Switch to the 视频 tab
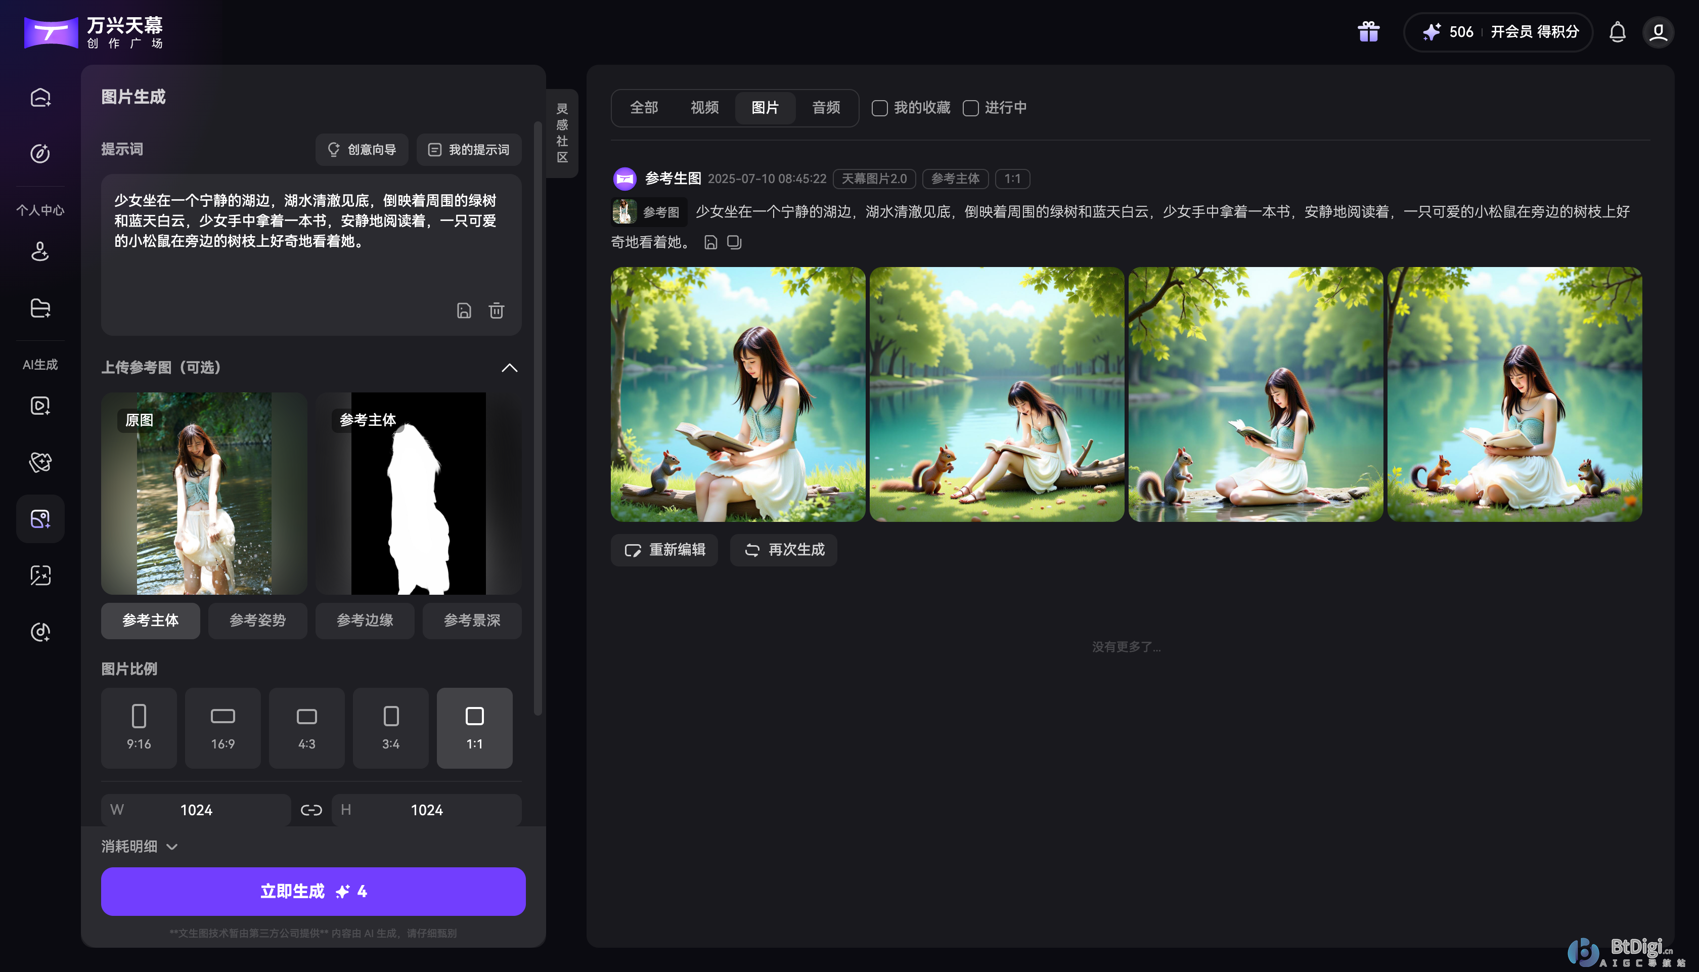Viewport: 1699px width, 972px height. (704, 108)
